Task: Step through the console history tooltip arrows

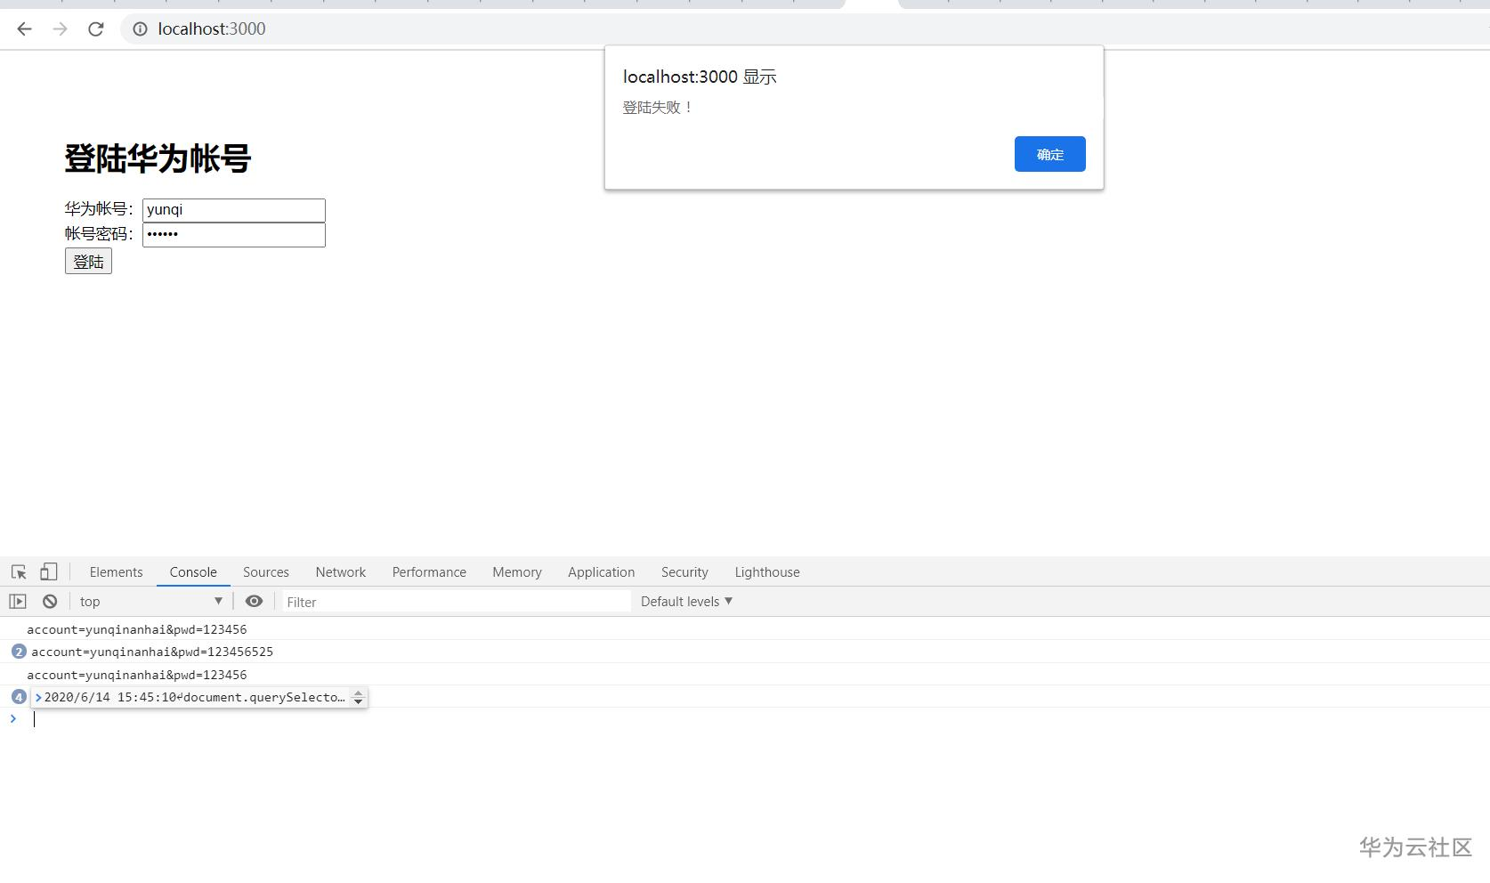Action: pos(358,697)
